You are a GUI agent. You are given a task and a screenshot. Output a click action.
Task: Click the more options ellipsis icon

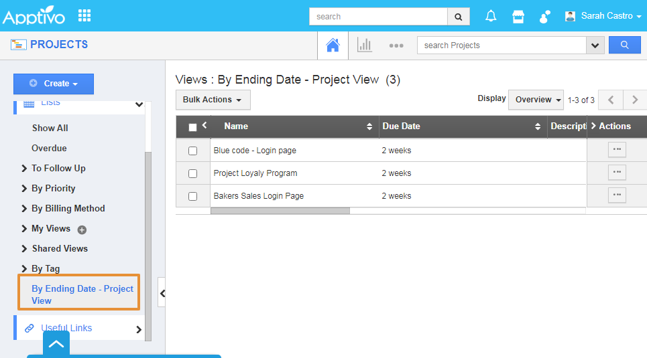tap(396, 46)
